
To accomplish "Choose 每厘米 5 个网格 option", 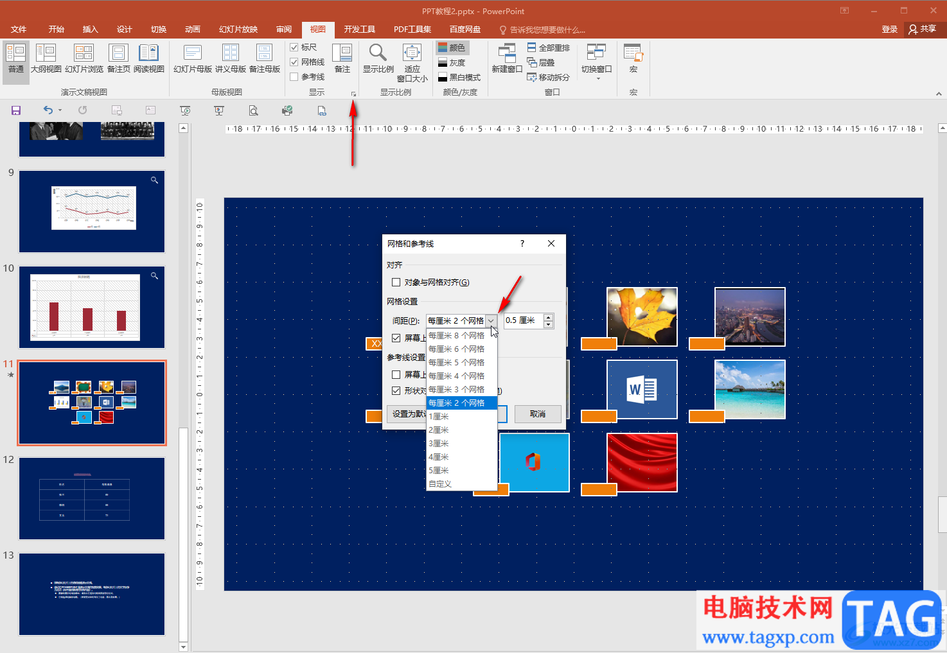I will [461, 362].
